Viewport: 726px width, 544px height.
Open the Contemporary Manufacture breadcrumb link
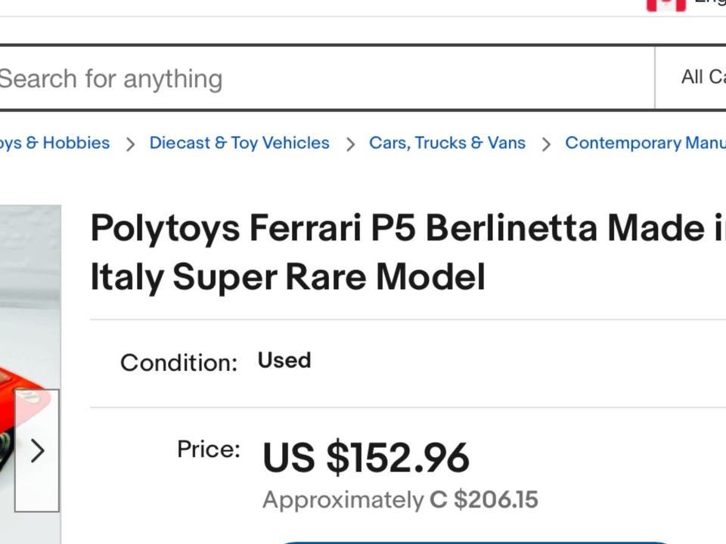645,143
